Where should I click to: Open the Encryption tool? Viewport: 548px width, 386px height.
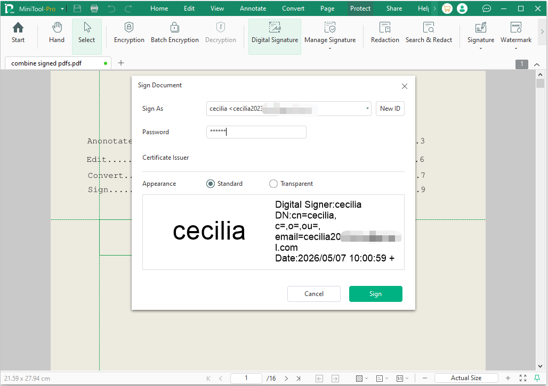(x=129, y=33)
